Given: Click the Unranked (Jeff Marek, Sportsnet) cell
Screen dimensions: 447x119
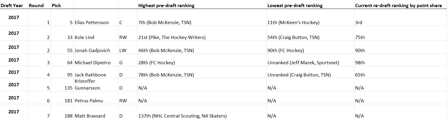Looking at the screenshot, I should click(x=303, y=63).
